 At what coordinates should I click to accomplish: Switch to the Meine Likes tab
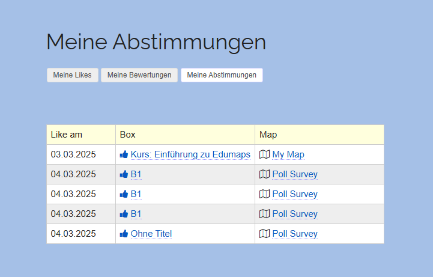click(72, 75)
